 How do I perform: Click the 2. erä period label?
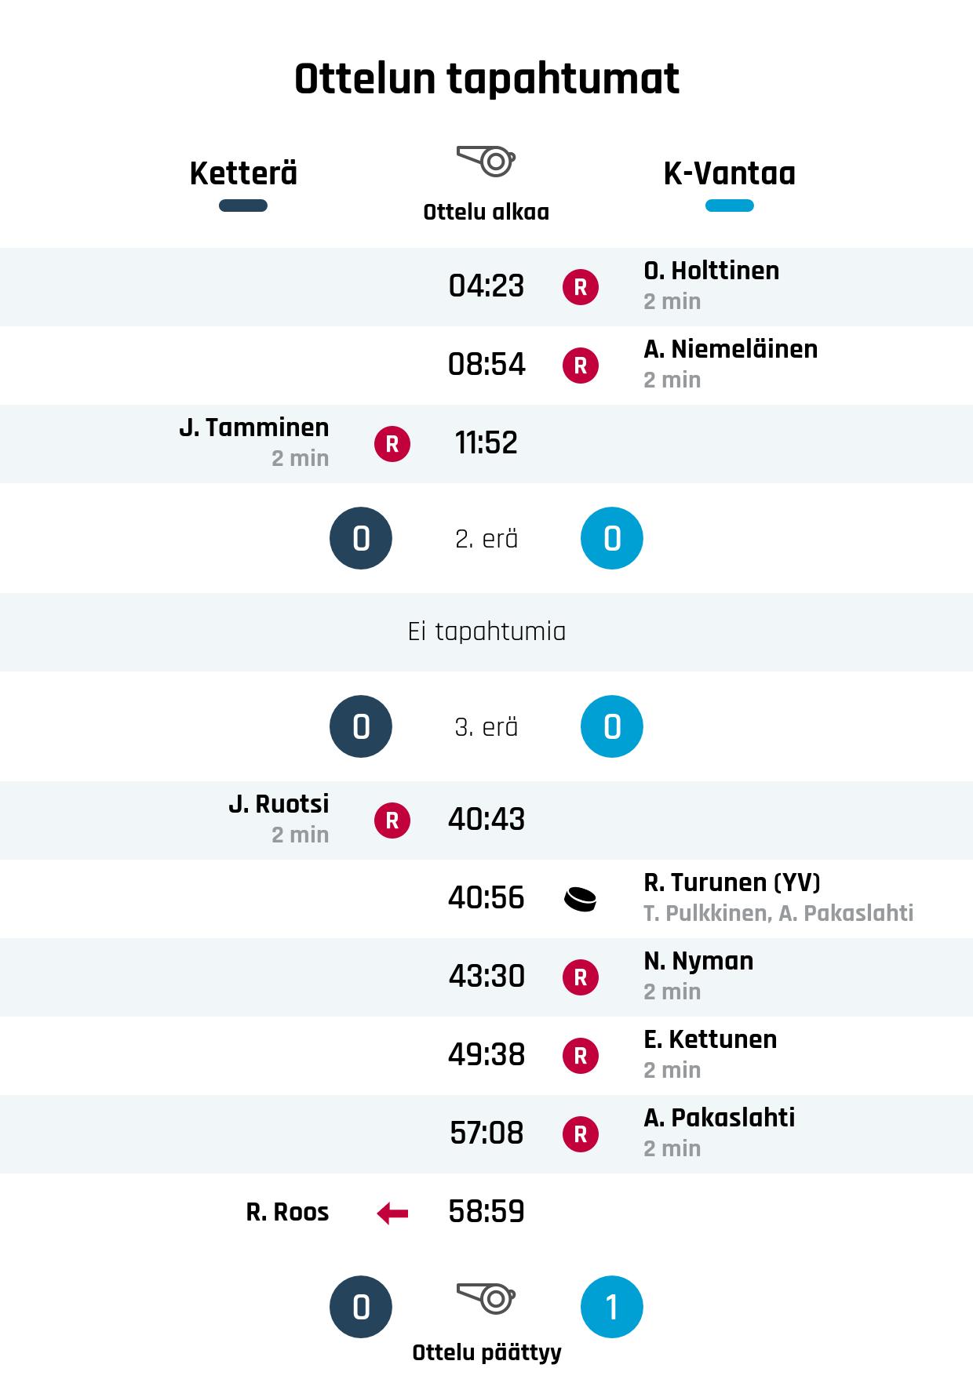tap(486, 539)
